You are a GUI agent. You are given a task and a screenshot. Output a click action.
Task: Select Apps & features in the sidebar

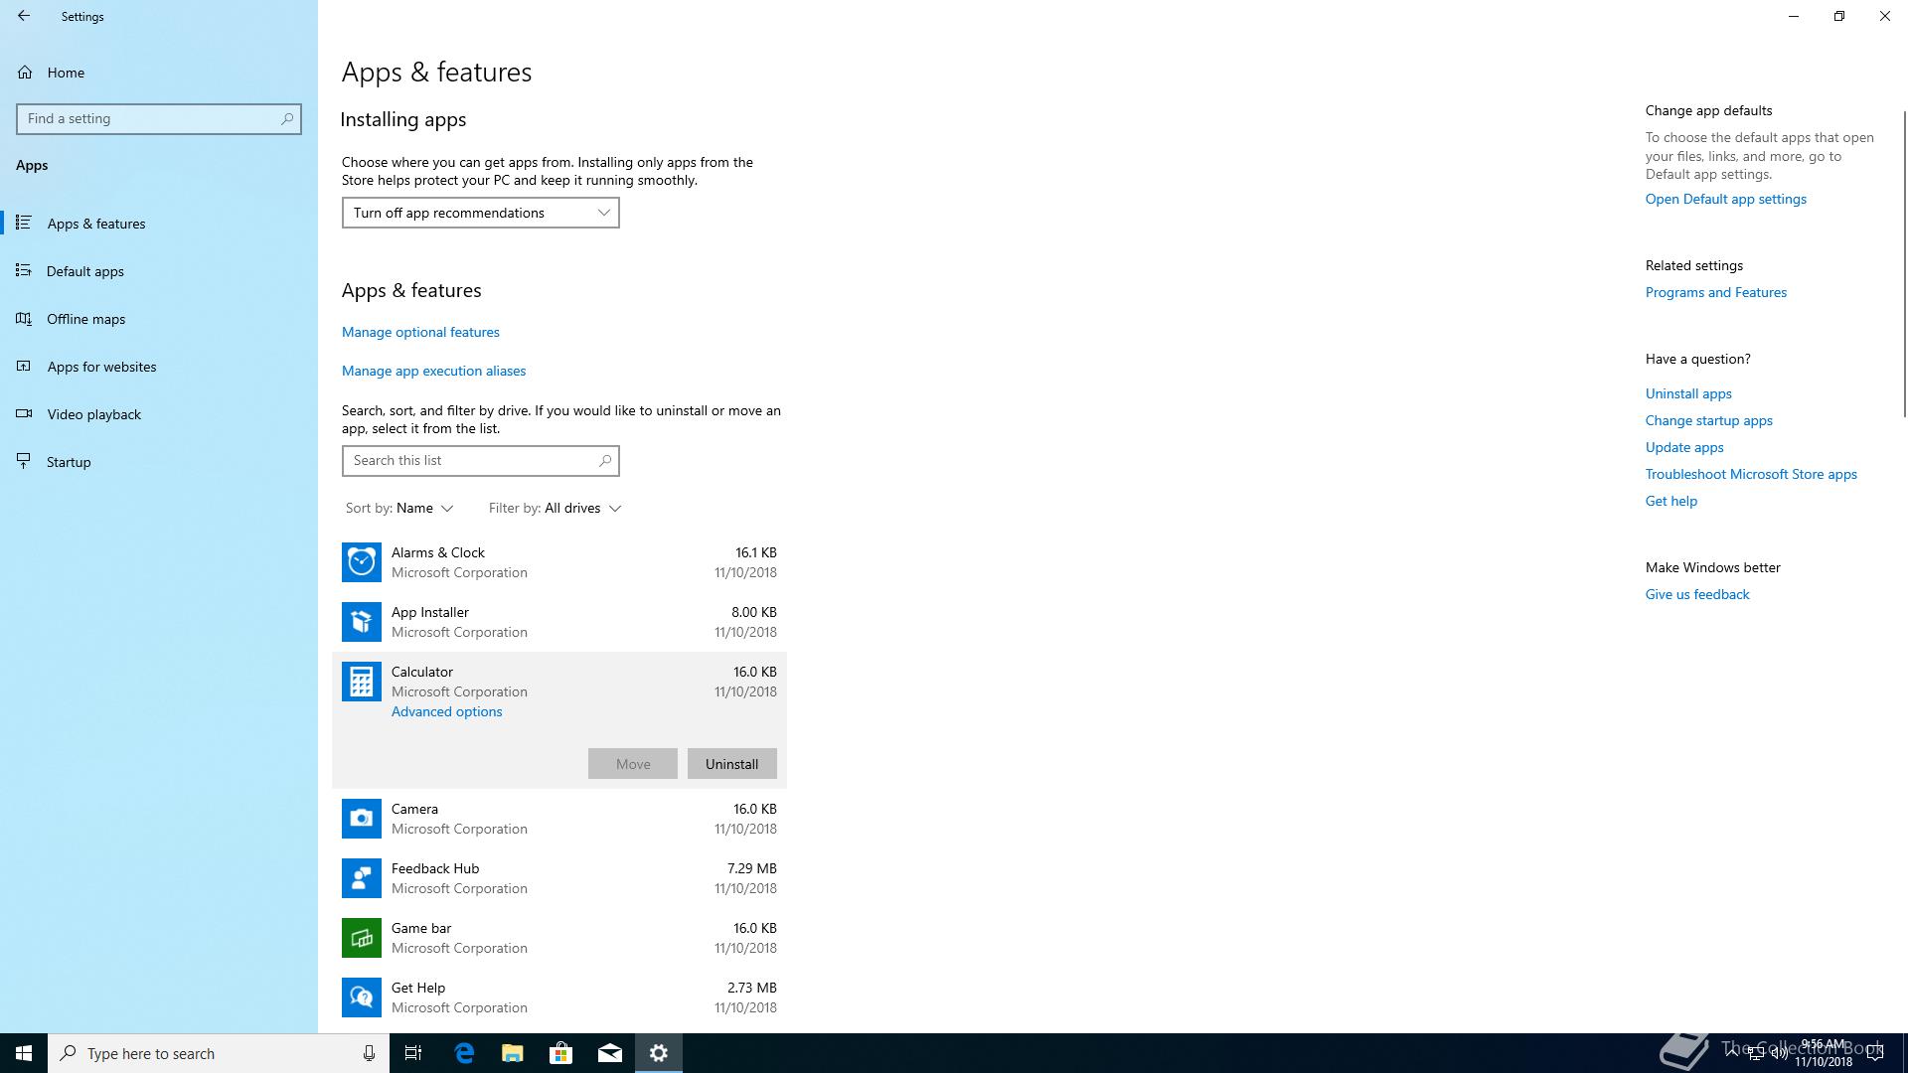tap(159, 224)
